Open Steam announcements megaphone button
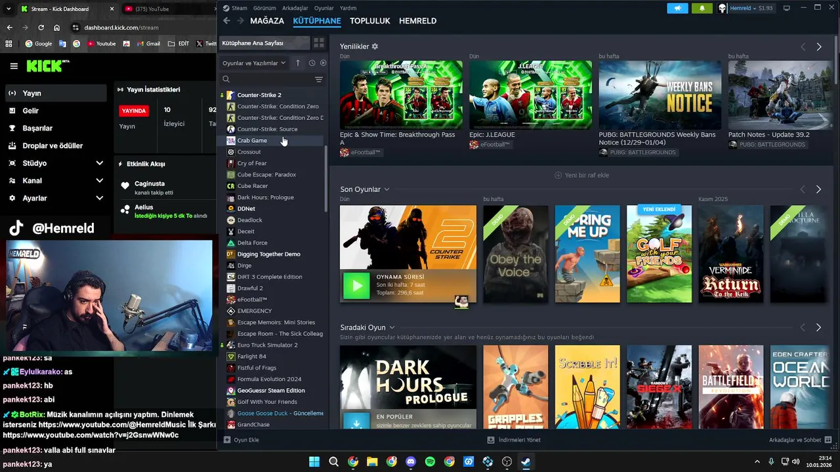840x472 pixels. point(677,8)
